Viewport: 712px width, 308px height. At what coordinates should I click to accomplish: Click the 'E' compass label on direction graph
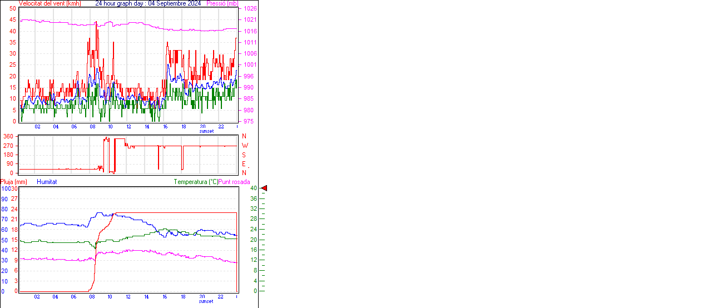[x=244, y=164]
